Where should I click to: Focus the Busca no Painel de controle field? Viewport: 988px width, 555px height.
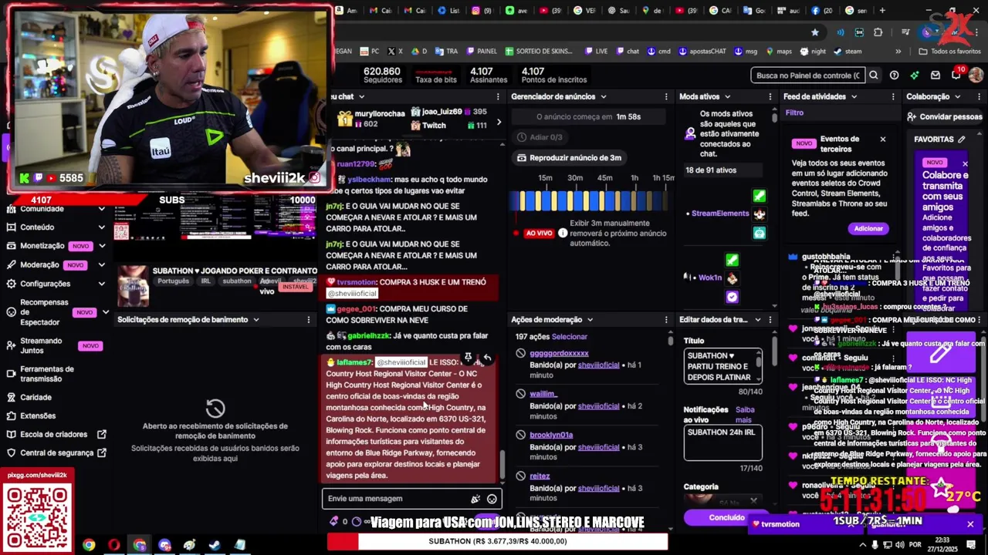tap(807, 76)
